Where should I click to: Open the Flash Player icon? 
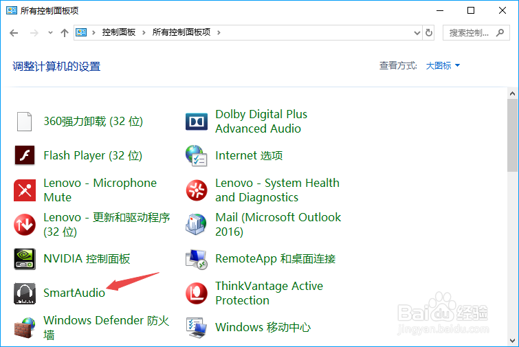(x=25, y=155)
